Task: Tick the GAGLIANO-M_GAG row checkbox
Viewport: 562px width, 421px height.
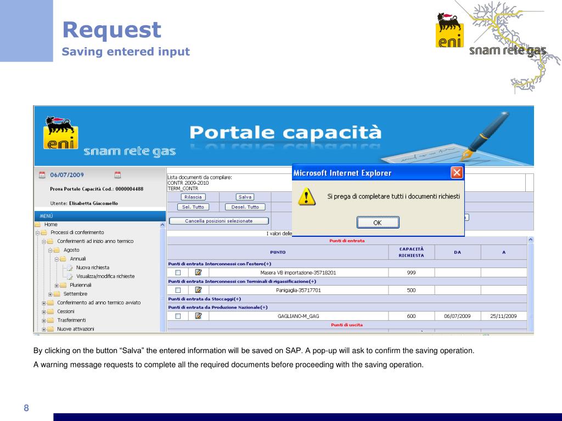Action: [178, 316]
